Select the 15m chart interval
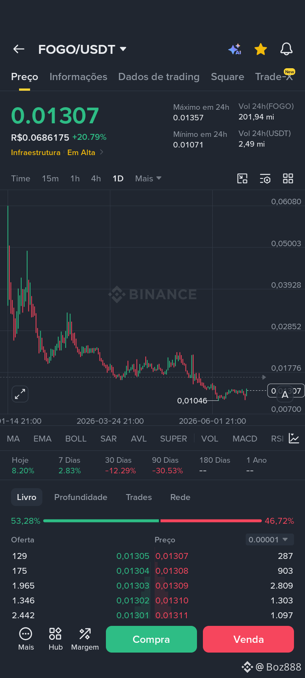The image size is (305, 678). 50,178
